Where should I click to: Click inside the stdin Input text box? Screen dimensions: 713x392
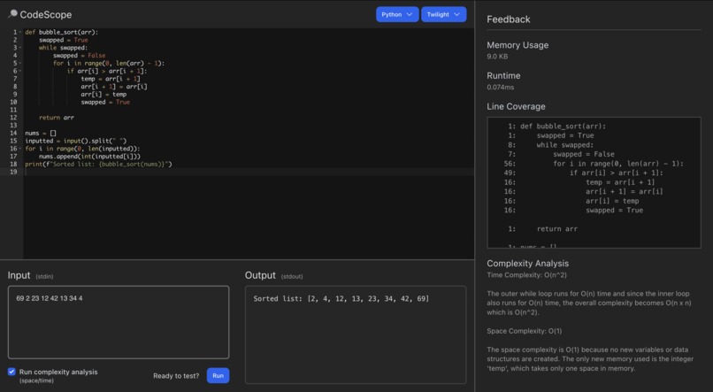pos(119,322)
